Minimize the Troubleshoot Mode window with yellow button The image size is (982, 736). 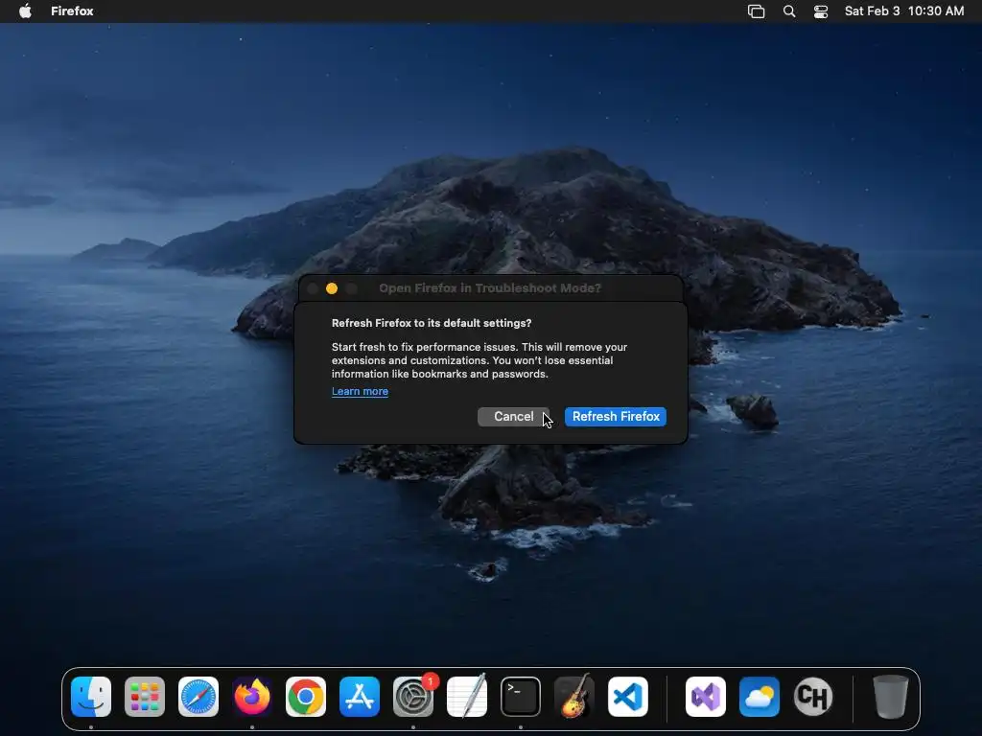click(332, 288)
